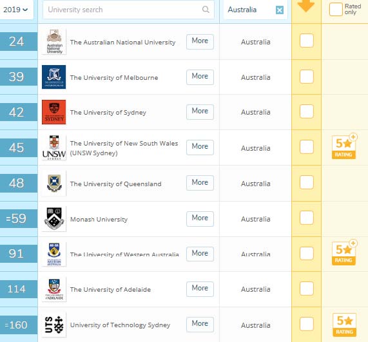Click More for University of Adelaide

click(200, 289)
